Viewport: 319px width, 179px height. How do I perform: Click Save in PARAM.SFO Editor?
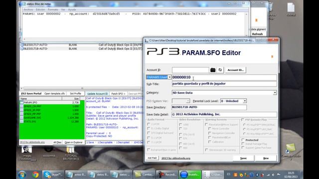(x=243, y=158)
